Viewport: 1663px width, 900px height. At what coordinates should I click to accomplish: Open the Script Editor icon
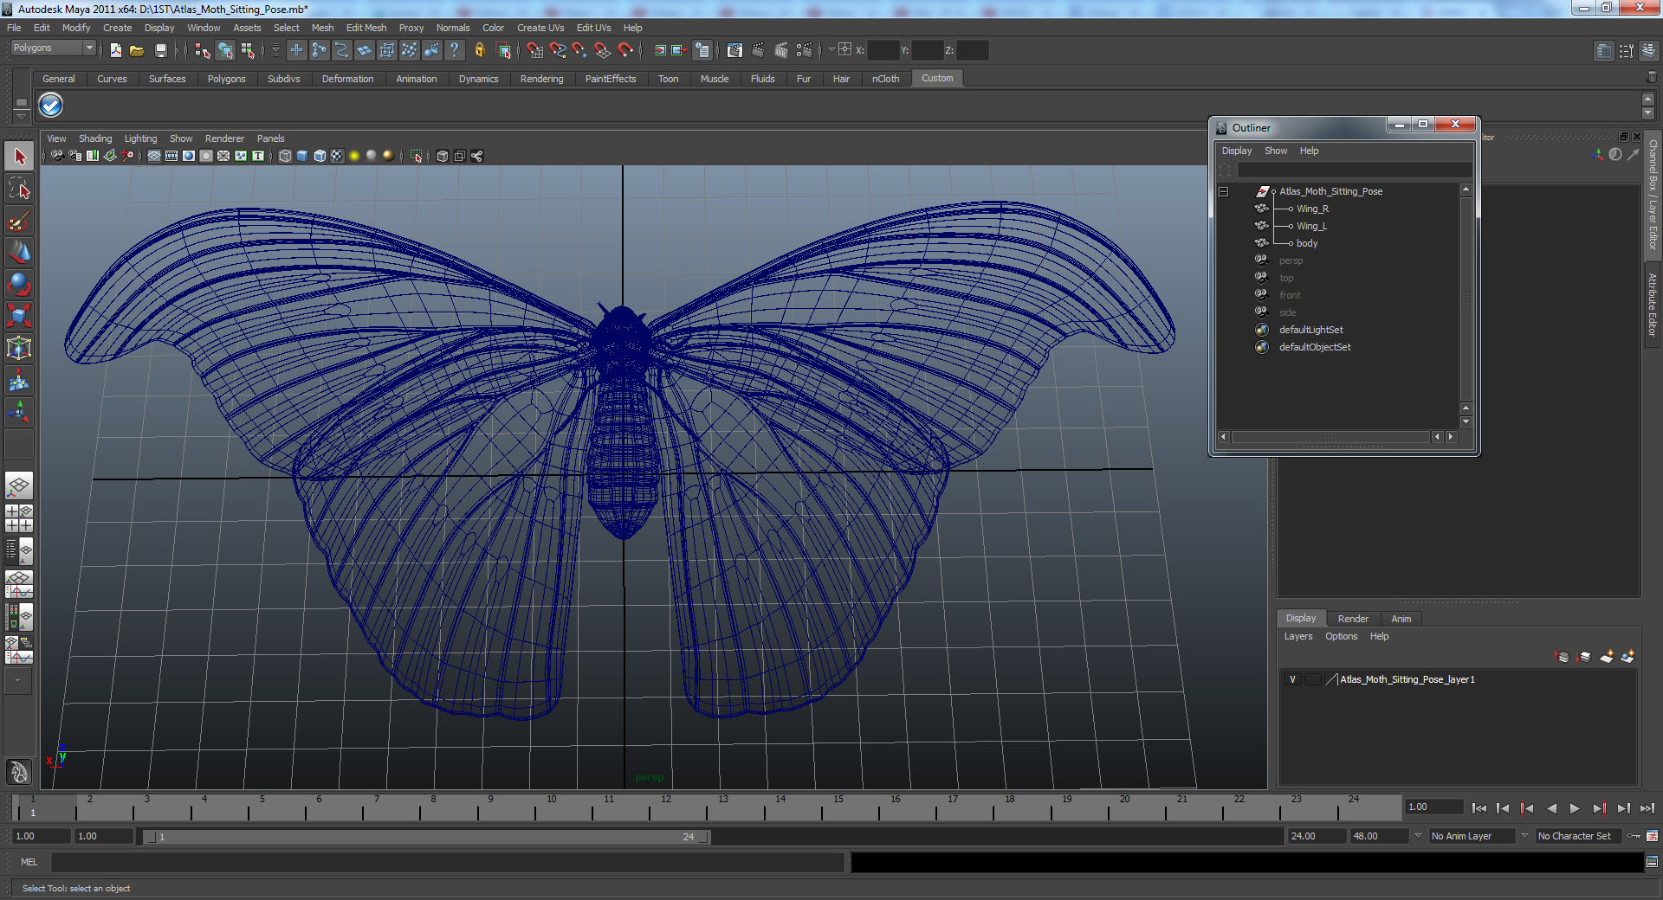click(x=1652, y=862)
